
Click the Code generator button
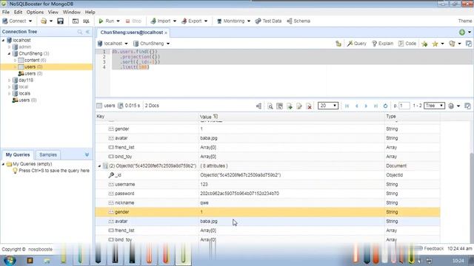click(x=407, y=44)
